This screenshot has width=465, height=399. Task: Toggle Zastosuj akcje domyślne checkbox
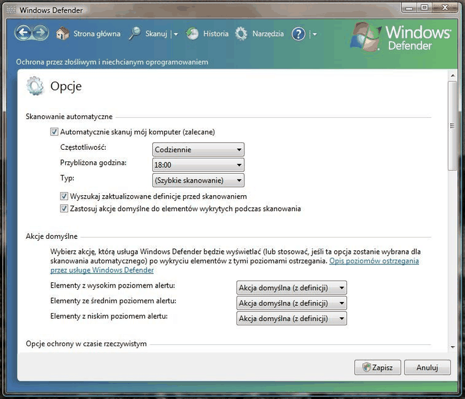point(64,209)
